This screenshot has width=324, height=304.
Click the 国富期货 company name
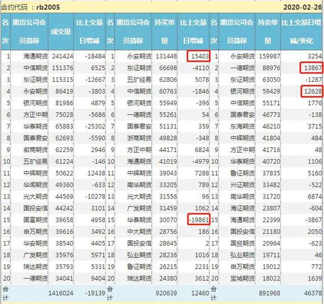35,220
